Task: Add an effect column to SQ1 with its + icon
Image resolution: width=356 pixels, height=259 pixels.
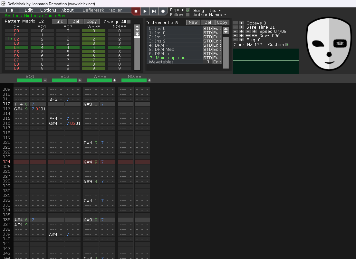Action: 45,80
